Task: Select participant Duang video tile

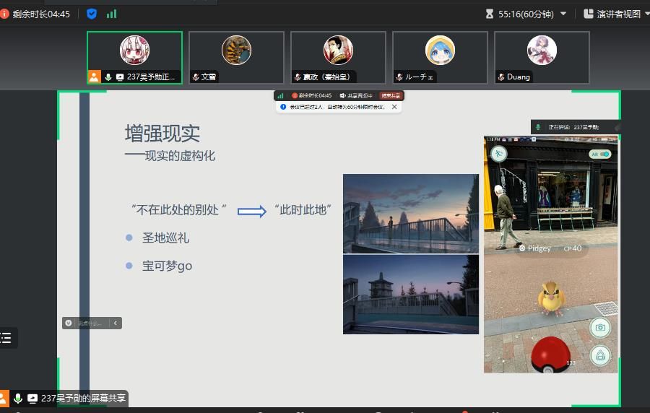Action: coord(542,58)
